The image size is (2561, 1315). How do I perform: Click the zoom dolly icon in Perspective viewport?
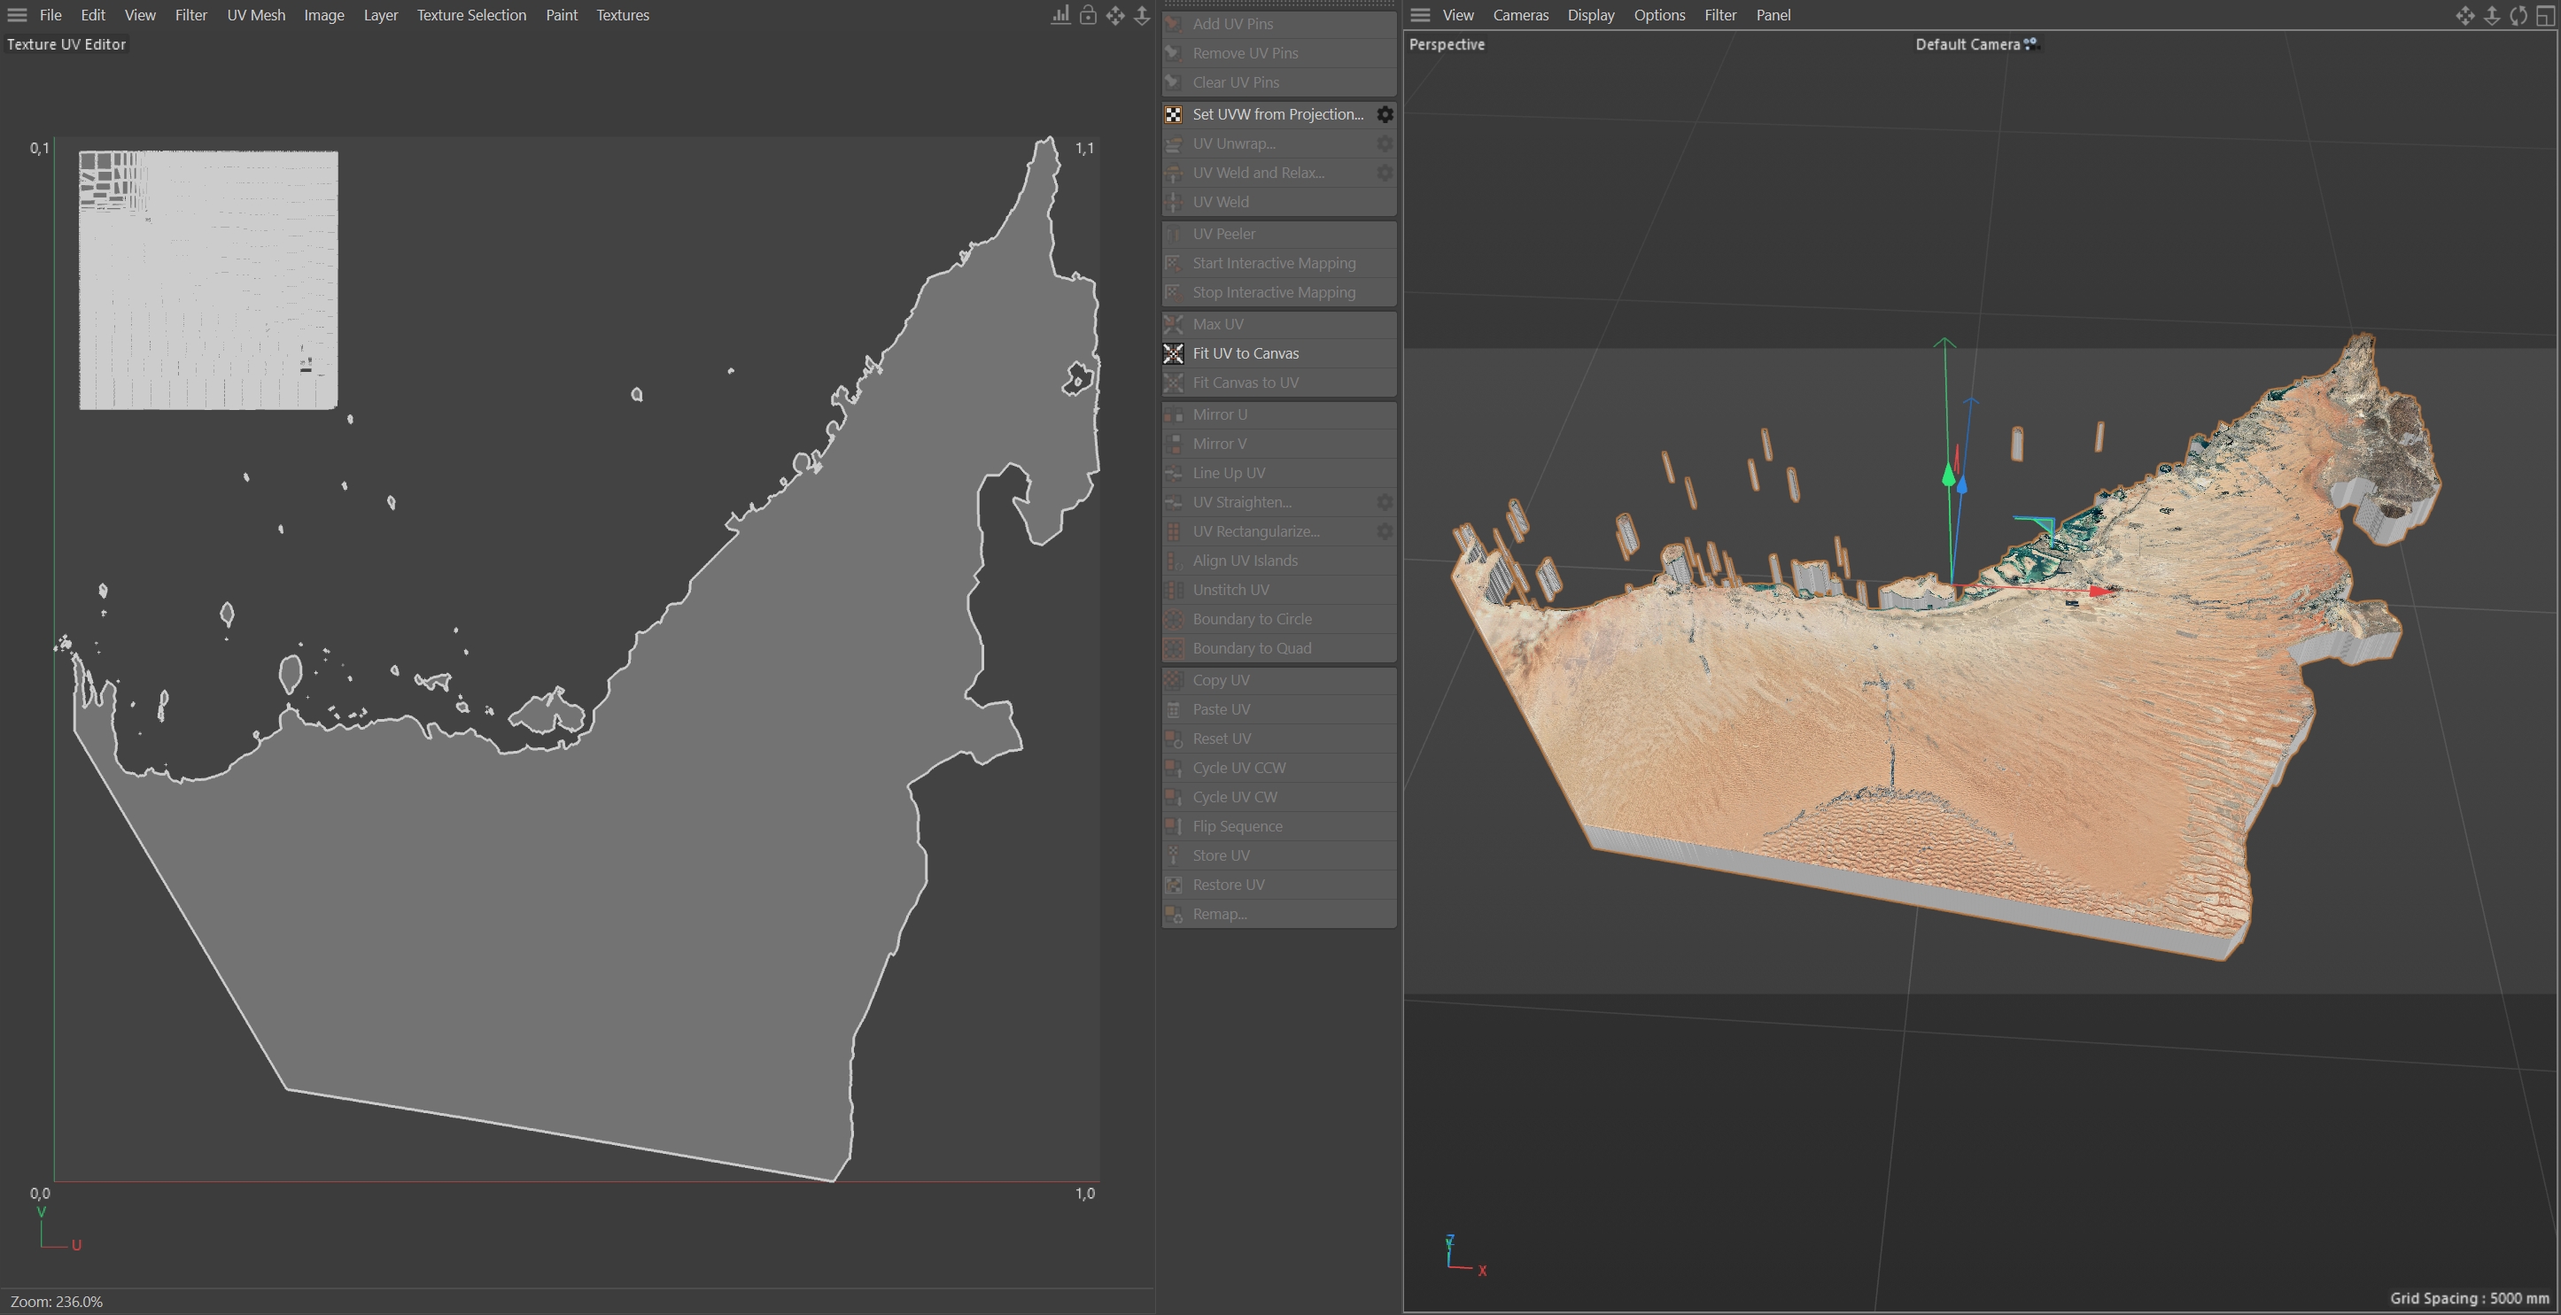tap(2491, 15)
